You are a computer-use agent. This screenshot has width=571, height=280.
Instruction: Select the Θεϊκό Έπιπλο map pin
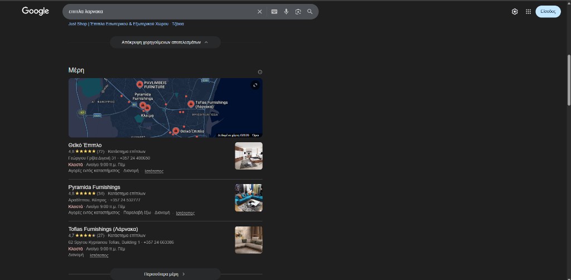[176, 131]
